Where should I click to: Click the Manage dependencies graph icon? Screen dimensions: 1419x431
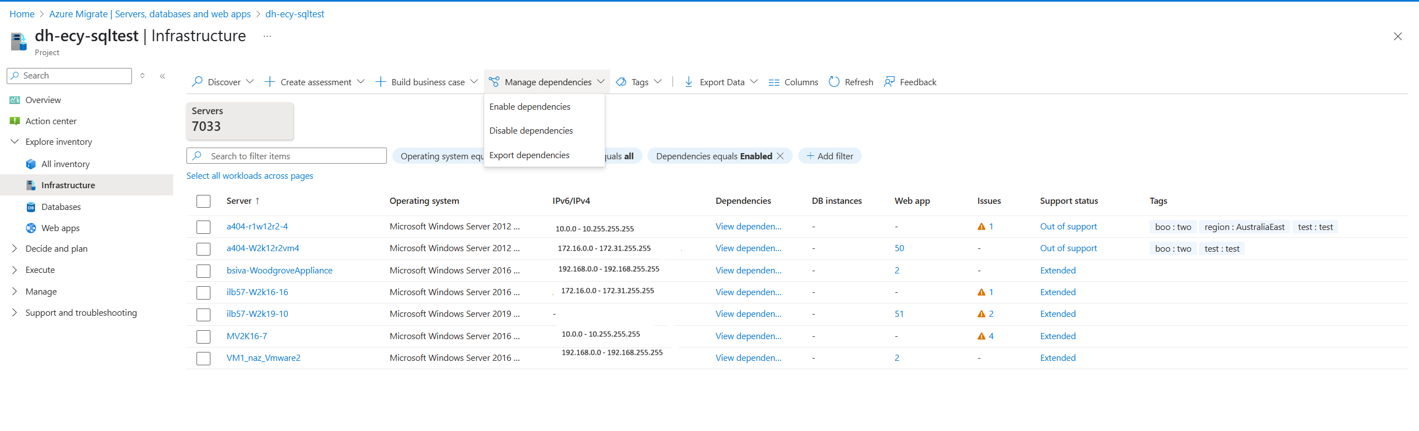[x=494, y=82]
